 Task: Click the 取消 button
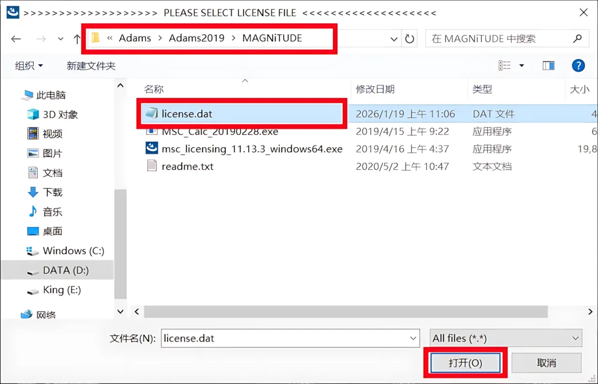547,362
